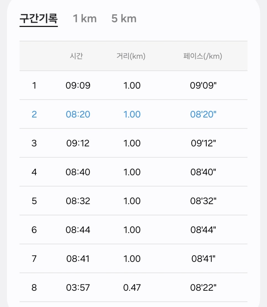This screenshot has width=267, height=307.
Task: Click the 시간 column header
Action: tap(77, 56)
